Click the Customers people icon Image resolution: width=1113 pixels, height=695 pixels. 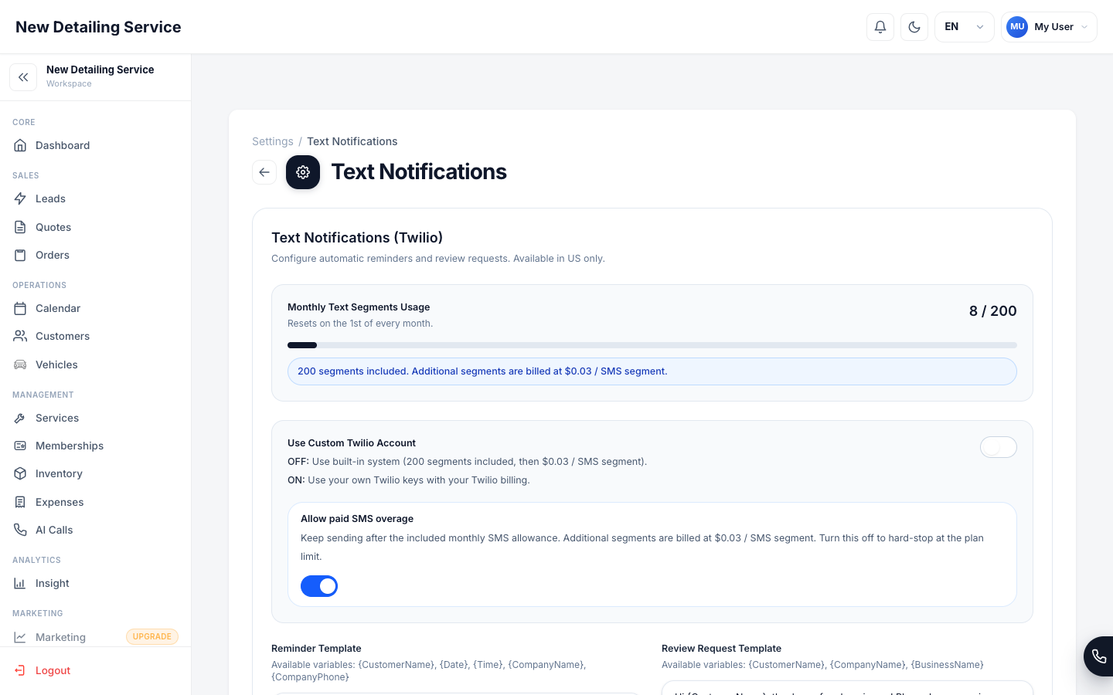(x=20, y=336)
